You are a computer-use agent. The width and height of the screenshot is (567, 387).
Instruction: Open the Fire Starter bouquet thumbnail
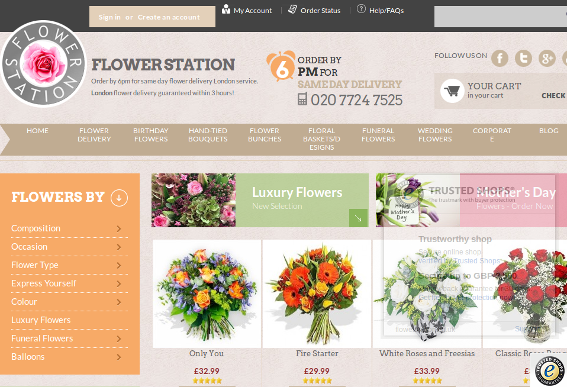(x=317, y=294)
